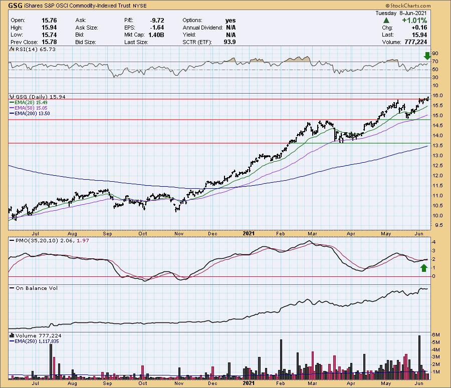
Task: Click the green EMA(20) legend line
Action: click(12, 102)
